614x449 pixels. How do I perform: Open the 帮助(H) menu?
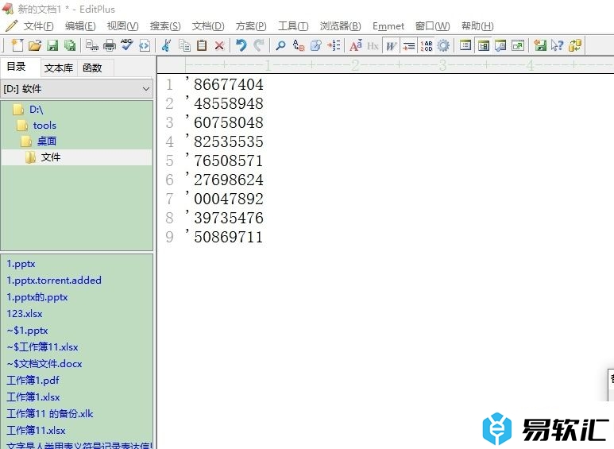477,26
